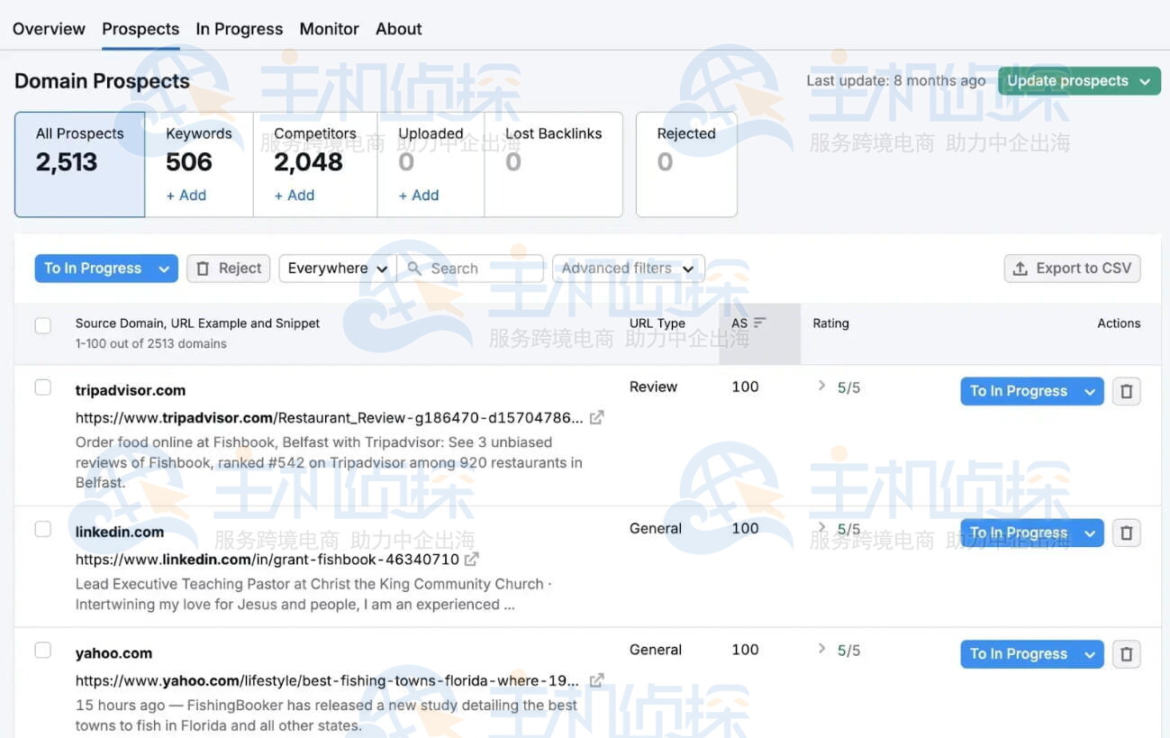Expand the Advanced filters dropdown
This screenshot has width=1170, height=738.
click(628, 269)
